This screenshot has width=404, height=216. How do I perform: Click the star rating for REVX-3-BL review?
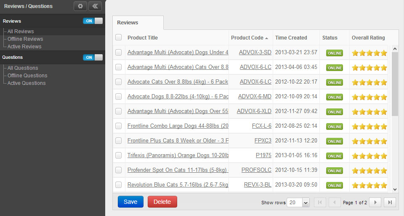(369, 185)
